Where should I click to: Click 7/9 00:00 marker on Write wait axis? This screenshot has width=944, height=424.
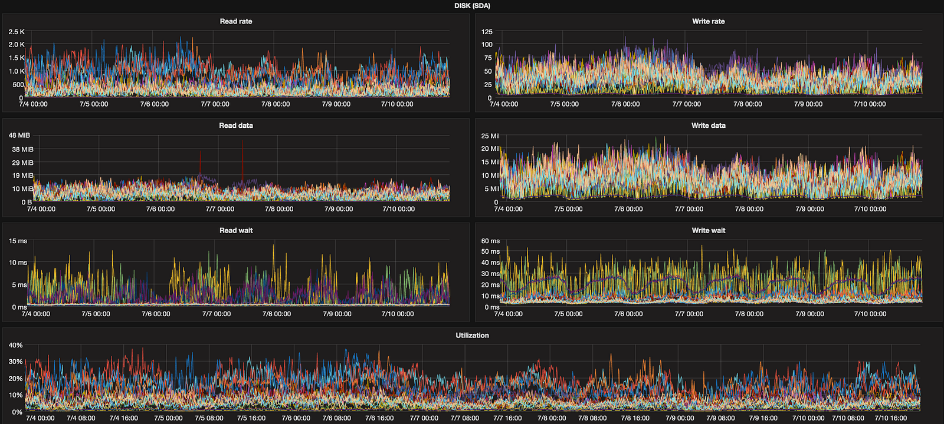point(809,314)
